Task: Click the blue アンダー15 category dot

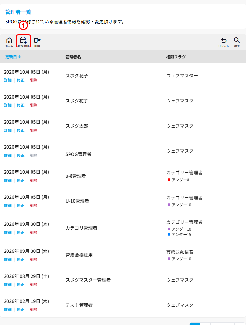Action: 169,234
